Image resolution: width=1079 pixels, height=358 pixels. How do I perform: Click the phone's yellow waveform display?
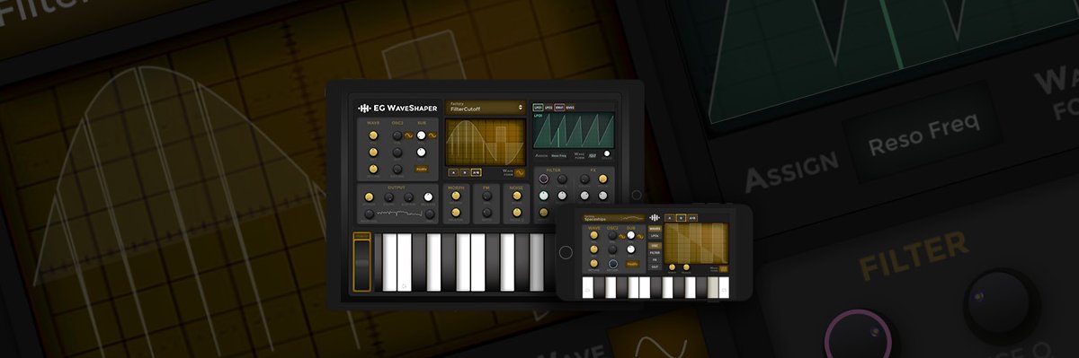[696, 243]
